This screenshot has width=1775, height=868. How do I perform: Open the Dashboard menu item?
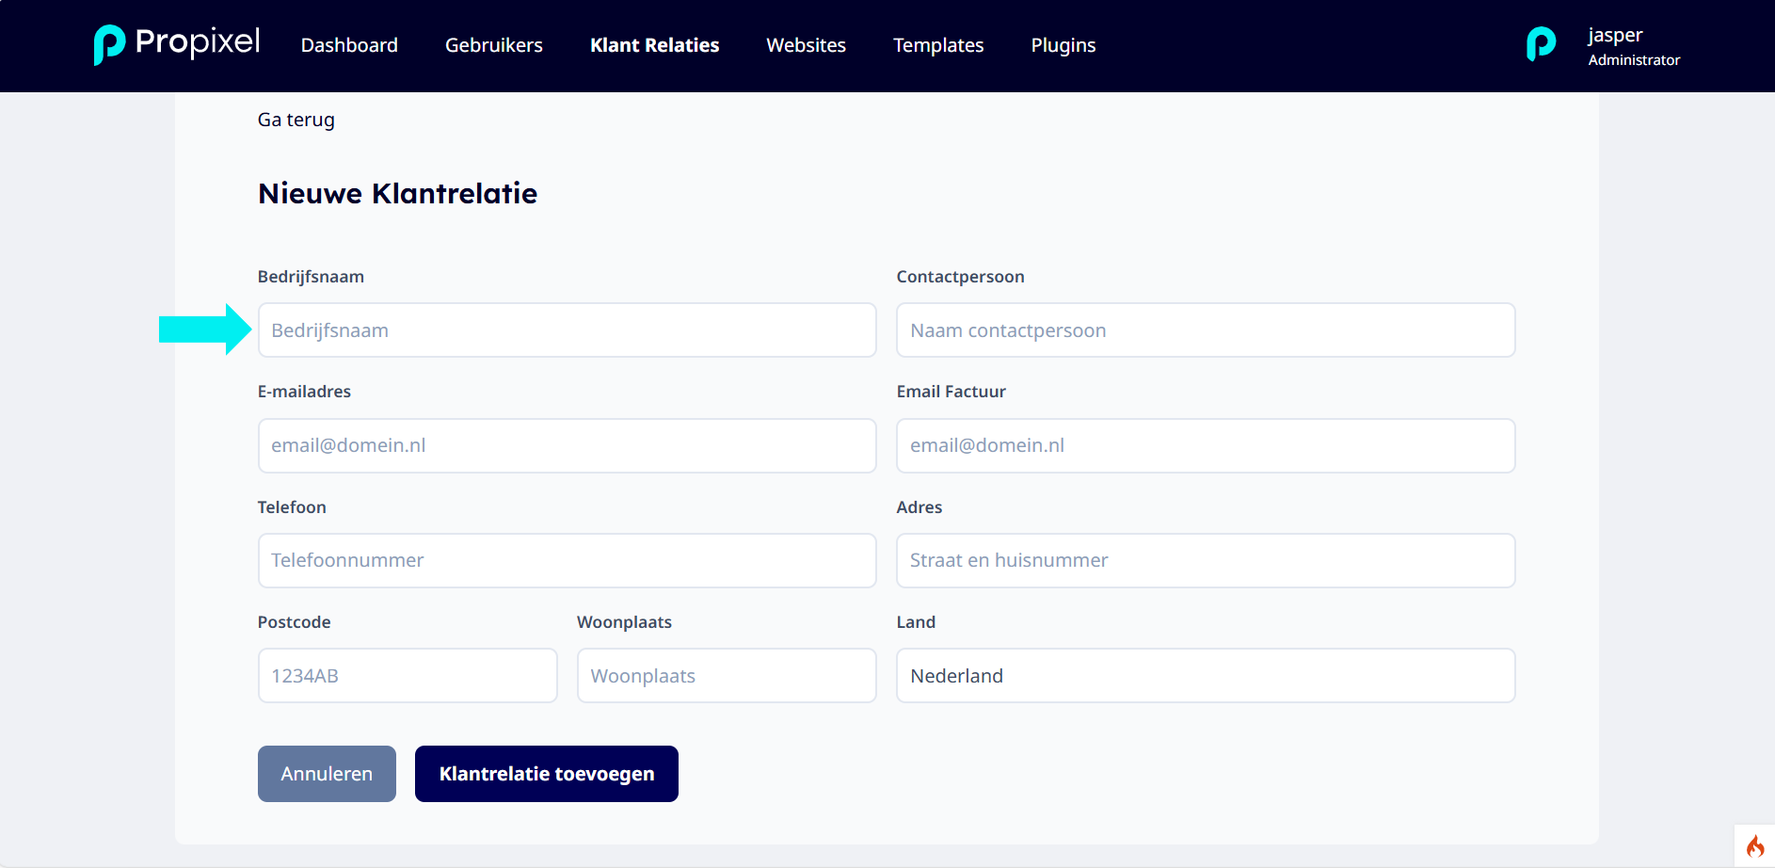point(349,45)
